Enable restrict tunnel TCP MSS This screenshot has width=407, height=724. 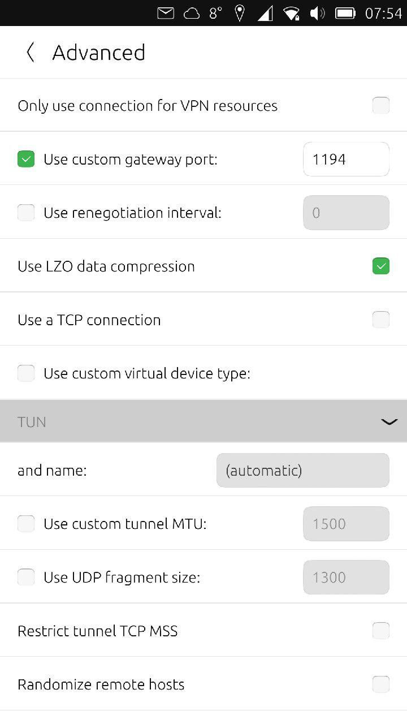point(380,630)
